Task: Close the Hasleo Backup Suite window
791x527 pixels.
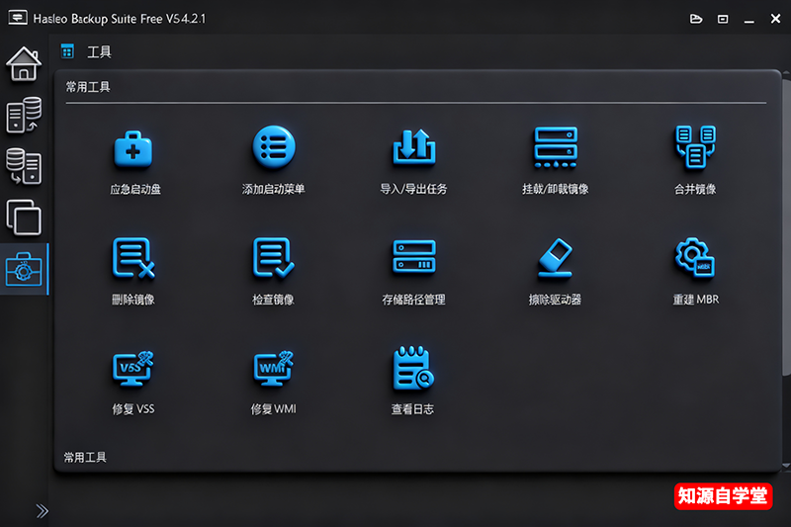Action: click(776, 19)
